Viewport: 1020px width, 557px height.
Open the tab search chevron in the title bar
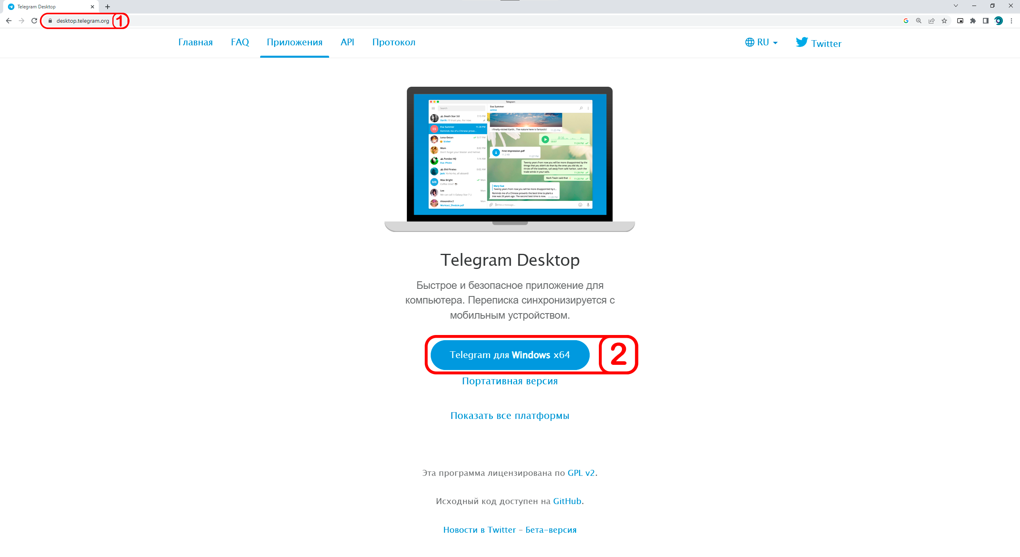(955, 6)
